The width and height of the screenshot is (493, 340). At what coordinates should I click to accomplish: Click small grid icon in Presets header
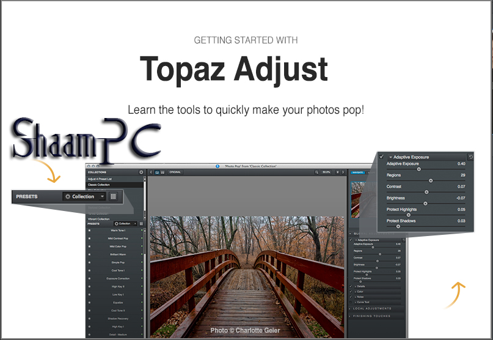tap(141, 224)
